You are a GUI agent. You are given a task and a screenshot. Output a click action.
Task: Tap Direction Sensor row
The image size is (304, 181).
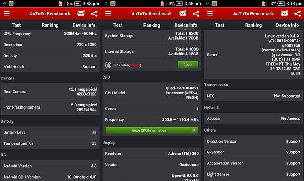254,141
